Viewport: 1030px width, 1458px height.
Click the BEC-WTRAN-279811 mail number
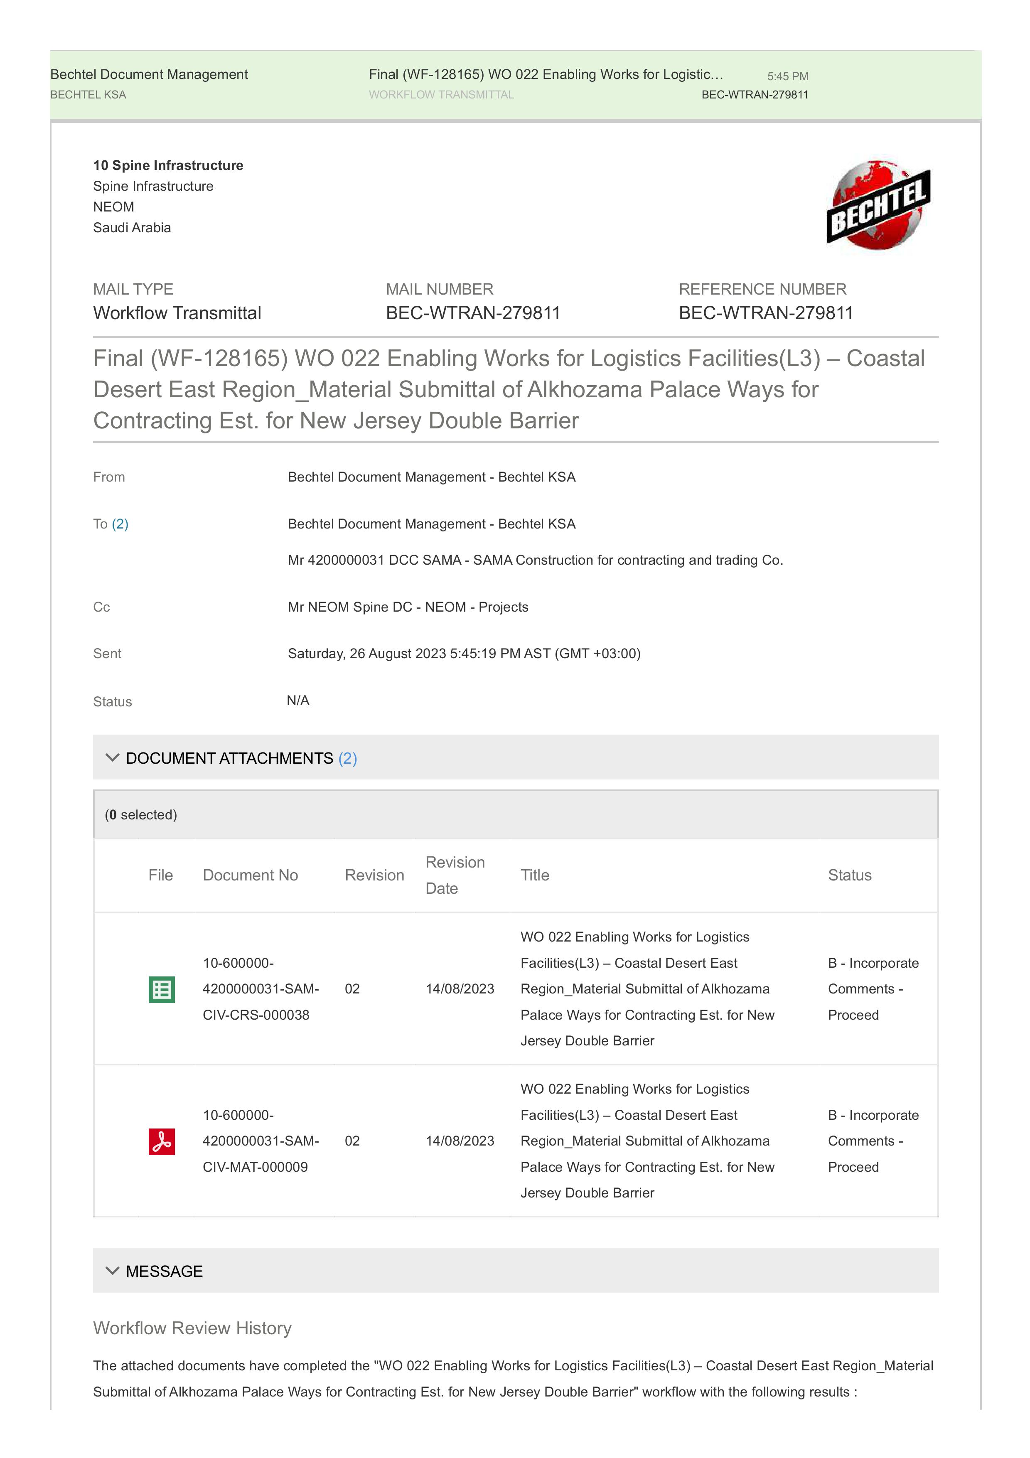coord(473,313)
